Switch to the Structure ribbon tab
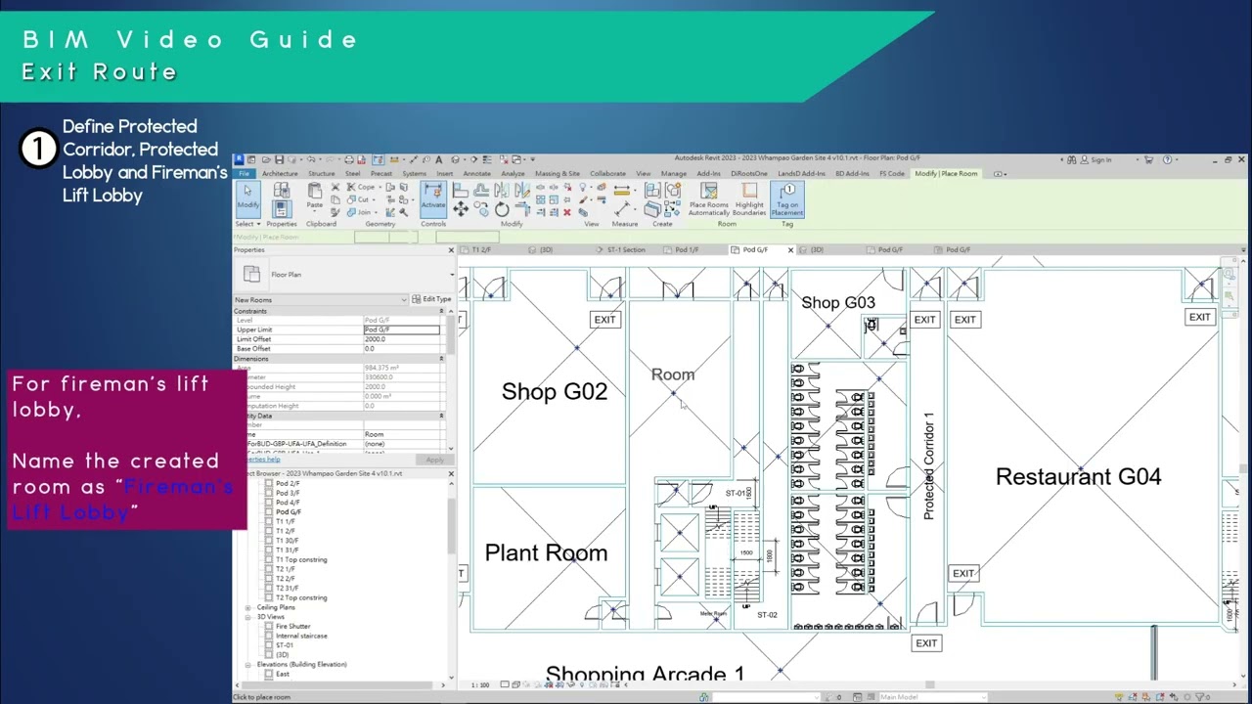This screenshot has height=704, width=1252. click(x=321, y=173)
